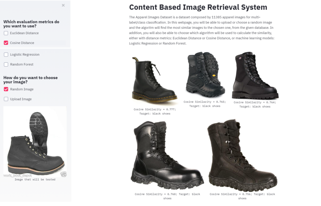Click the 'Image that will be tested' caption
The width and height of the screenshot is (321, 206).
35,179
